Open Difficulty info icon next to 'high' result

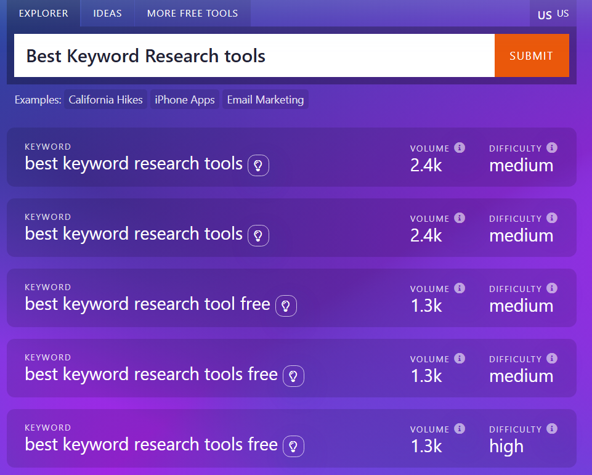552,429
